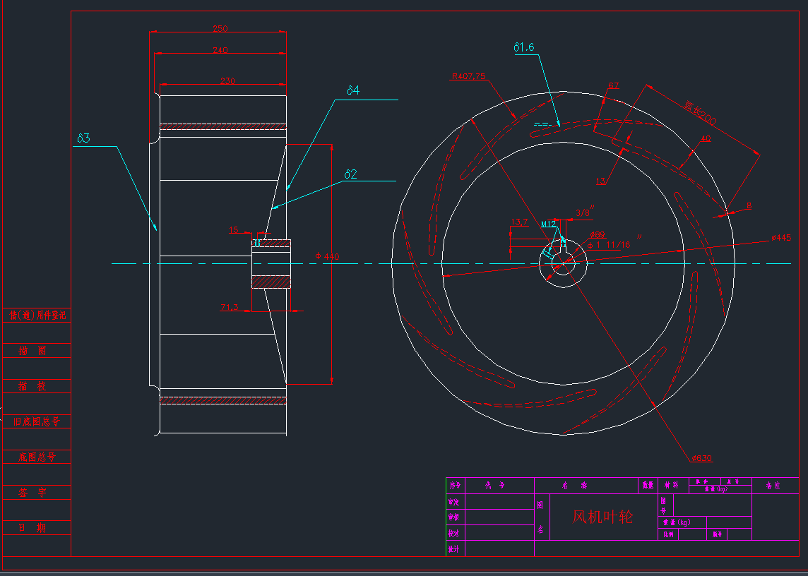Select the 备注 header in the title block
Screen dimensions: 808x576
click(x=775, y=486)
